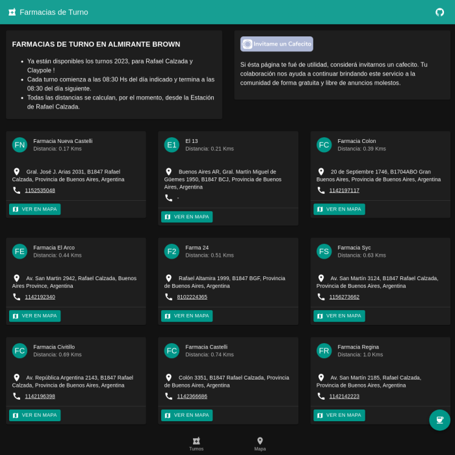View Farmacia Colon on the map
The image size is (455, 455).
[x=339, y=209]
